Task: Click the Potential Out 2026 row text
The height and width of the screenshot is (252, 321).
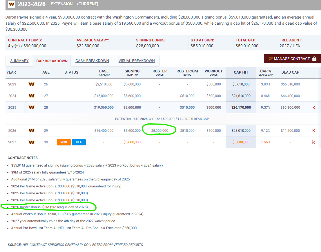Action: click(162, 119)
